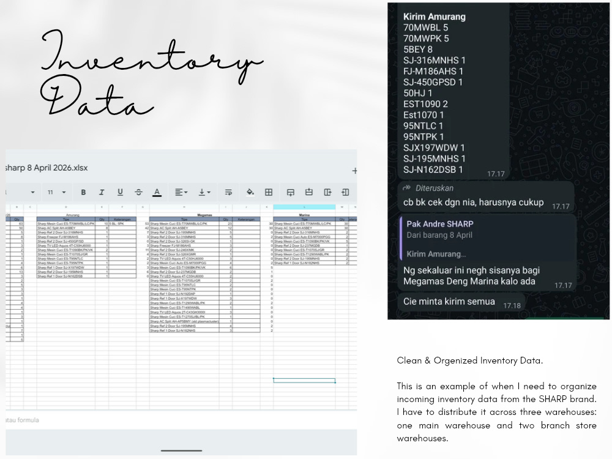This screenshot has height=459, width=612.
Task: Toggle text wrapping in the toolbar
Action: [228, 192]
